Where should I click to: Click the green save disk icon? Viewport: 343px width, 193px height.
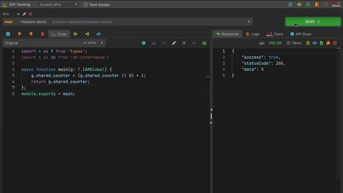(x=204, y=43)
